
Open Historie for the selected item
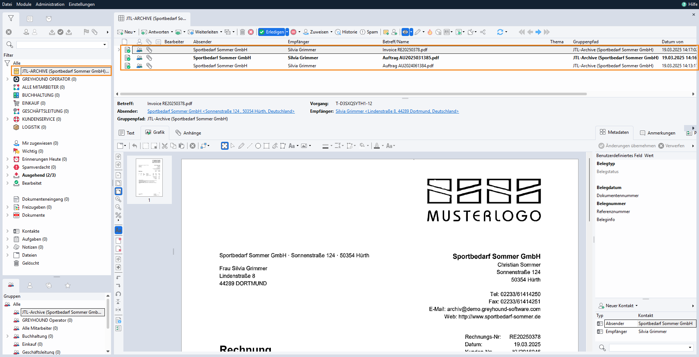(346, 32)
